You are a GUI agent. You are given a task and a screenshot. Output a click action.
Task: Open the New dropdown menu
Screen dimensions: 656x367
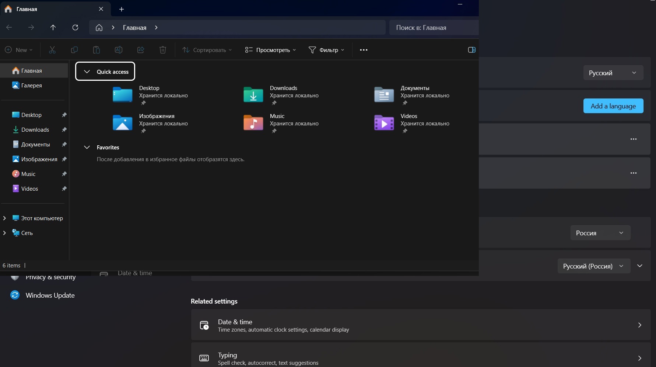point(19,50)
